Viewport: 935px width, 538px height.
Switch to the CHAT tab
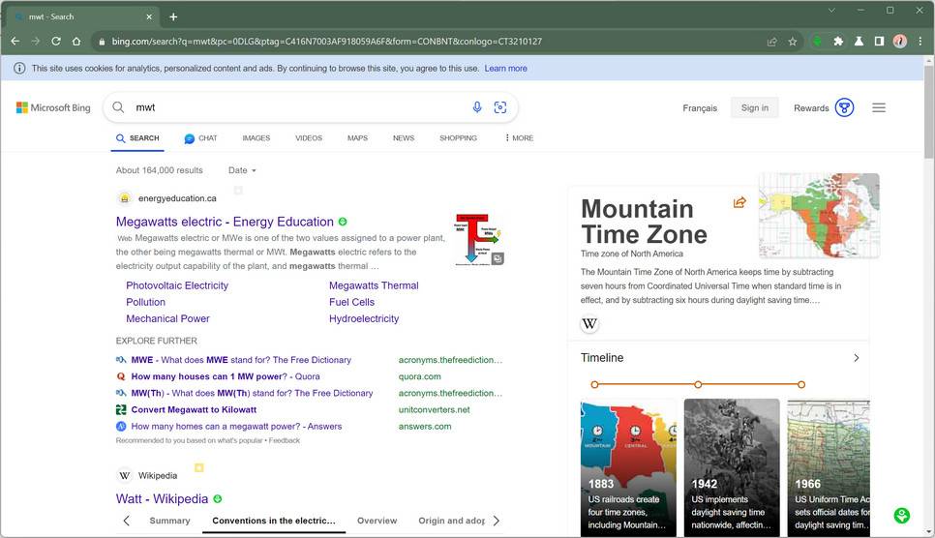pos(201,137)
